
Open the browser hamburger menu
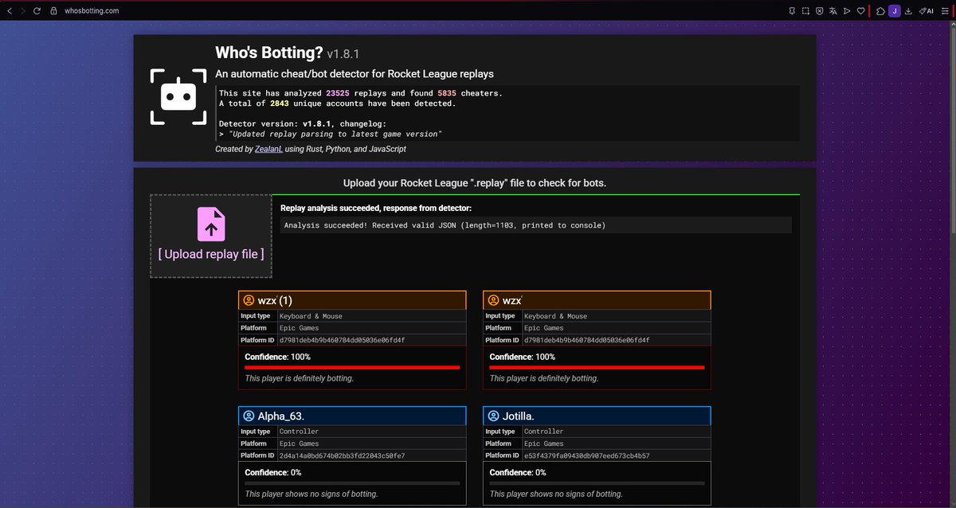pos(943,10)
